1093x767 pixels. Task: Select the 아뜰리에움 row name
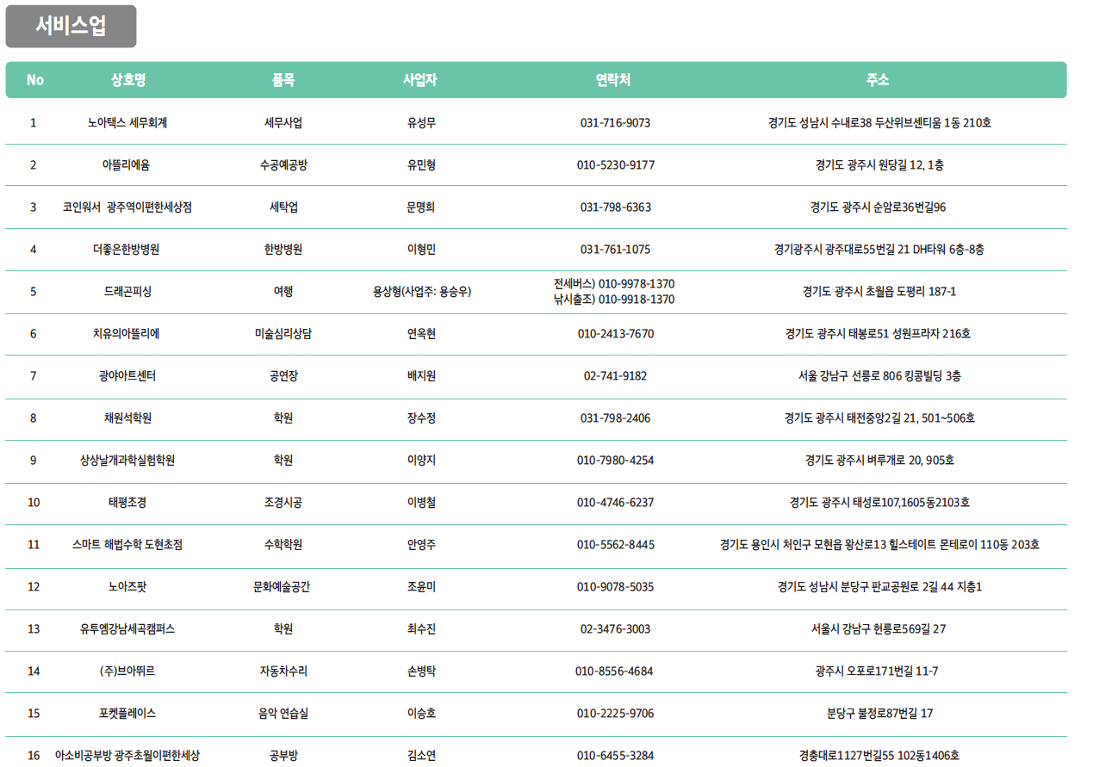[x=127, y=165]
